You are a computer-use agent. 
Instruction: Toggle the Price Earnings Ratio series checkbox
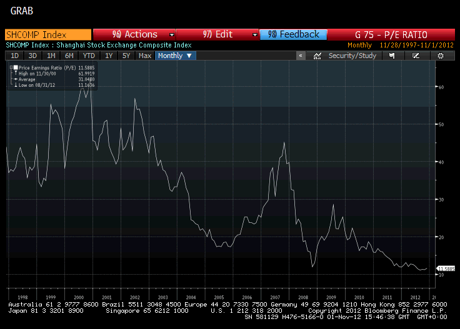click(16, 67)
